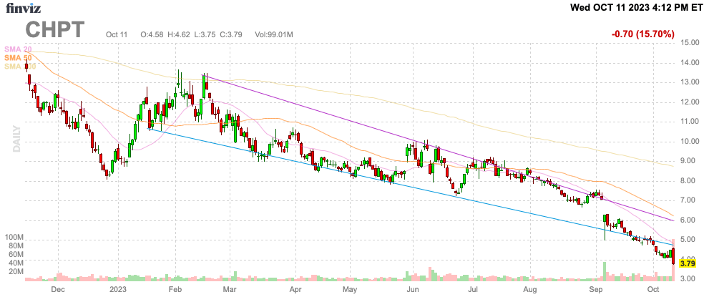Click the yellow SMA 200 legend label

19,66
